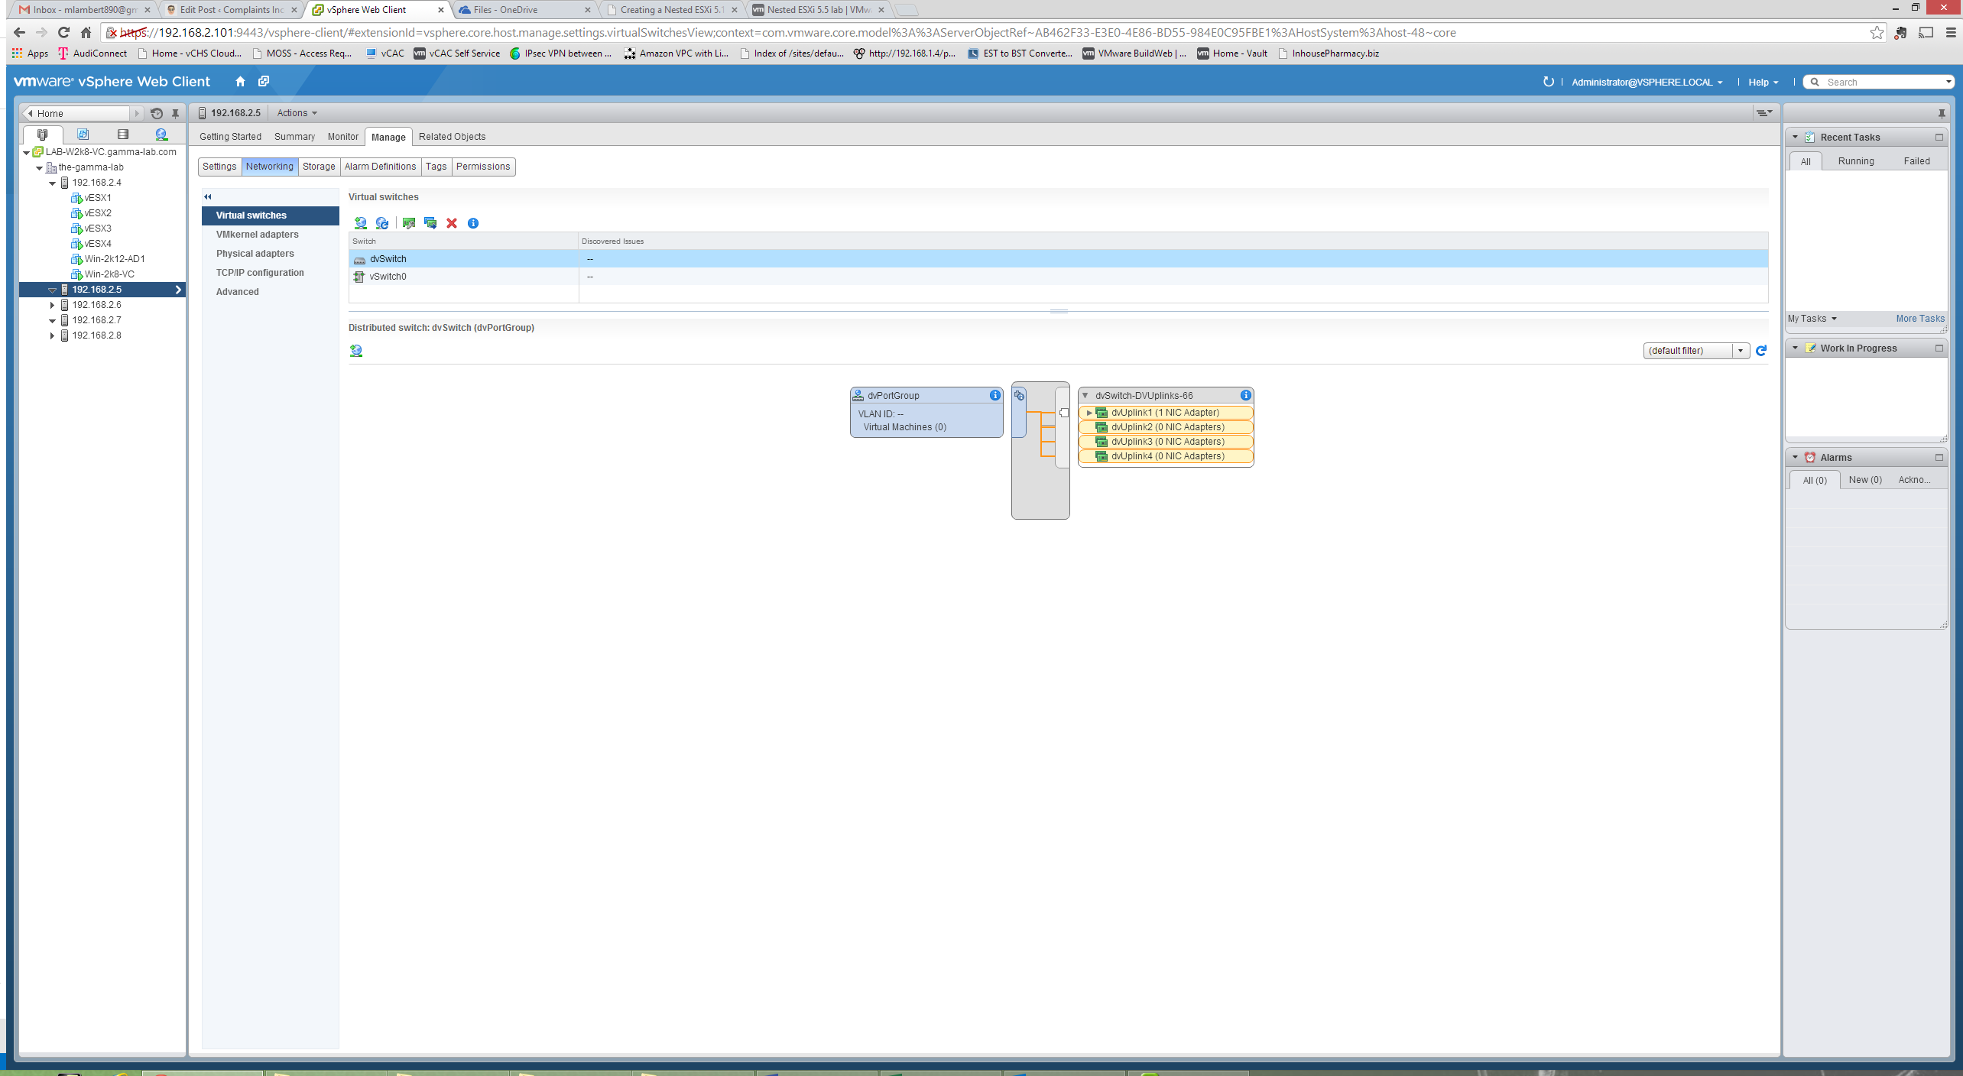Click vSphere home icon in header
The width and height of the screenshot is (1963, 1076).
coord(240,82)
